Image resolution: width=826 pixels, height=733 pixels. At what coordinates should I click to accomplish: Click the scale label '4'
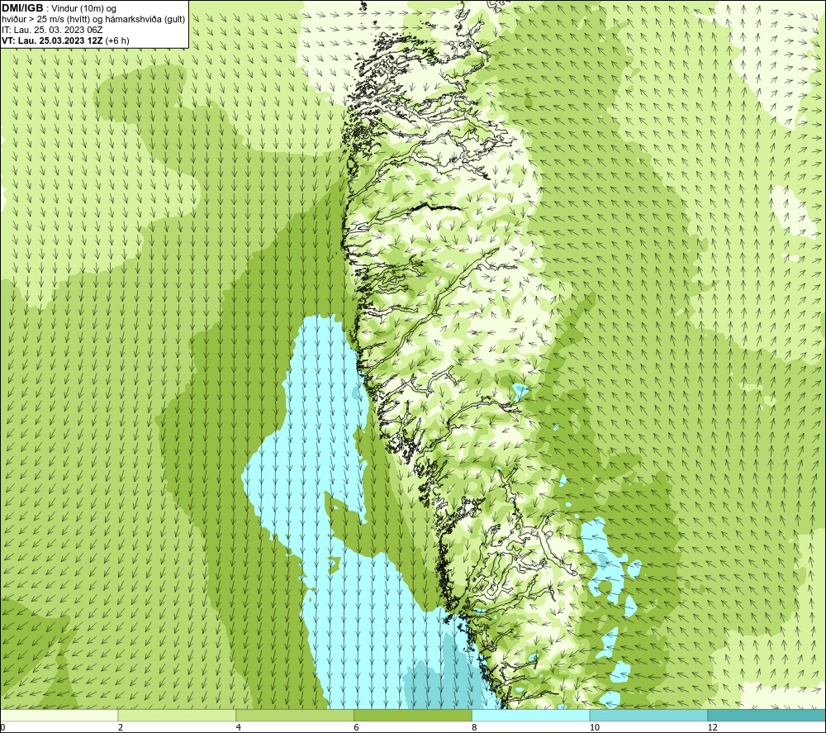coord(239,727)
